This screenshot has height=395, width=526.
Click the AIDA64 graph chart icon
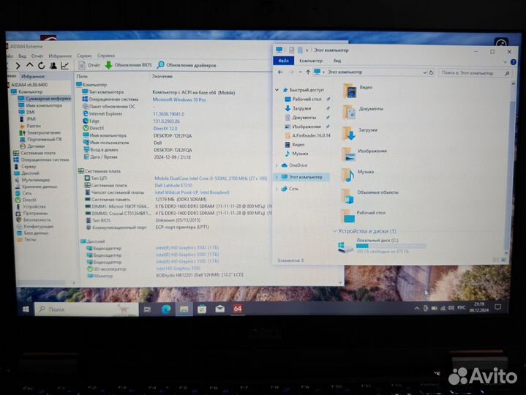click(x=64, y=65)
